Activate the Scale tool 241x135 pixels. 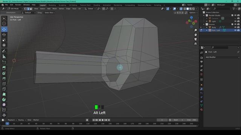coord(4,40)
